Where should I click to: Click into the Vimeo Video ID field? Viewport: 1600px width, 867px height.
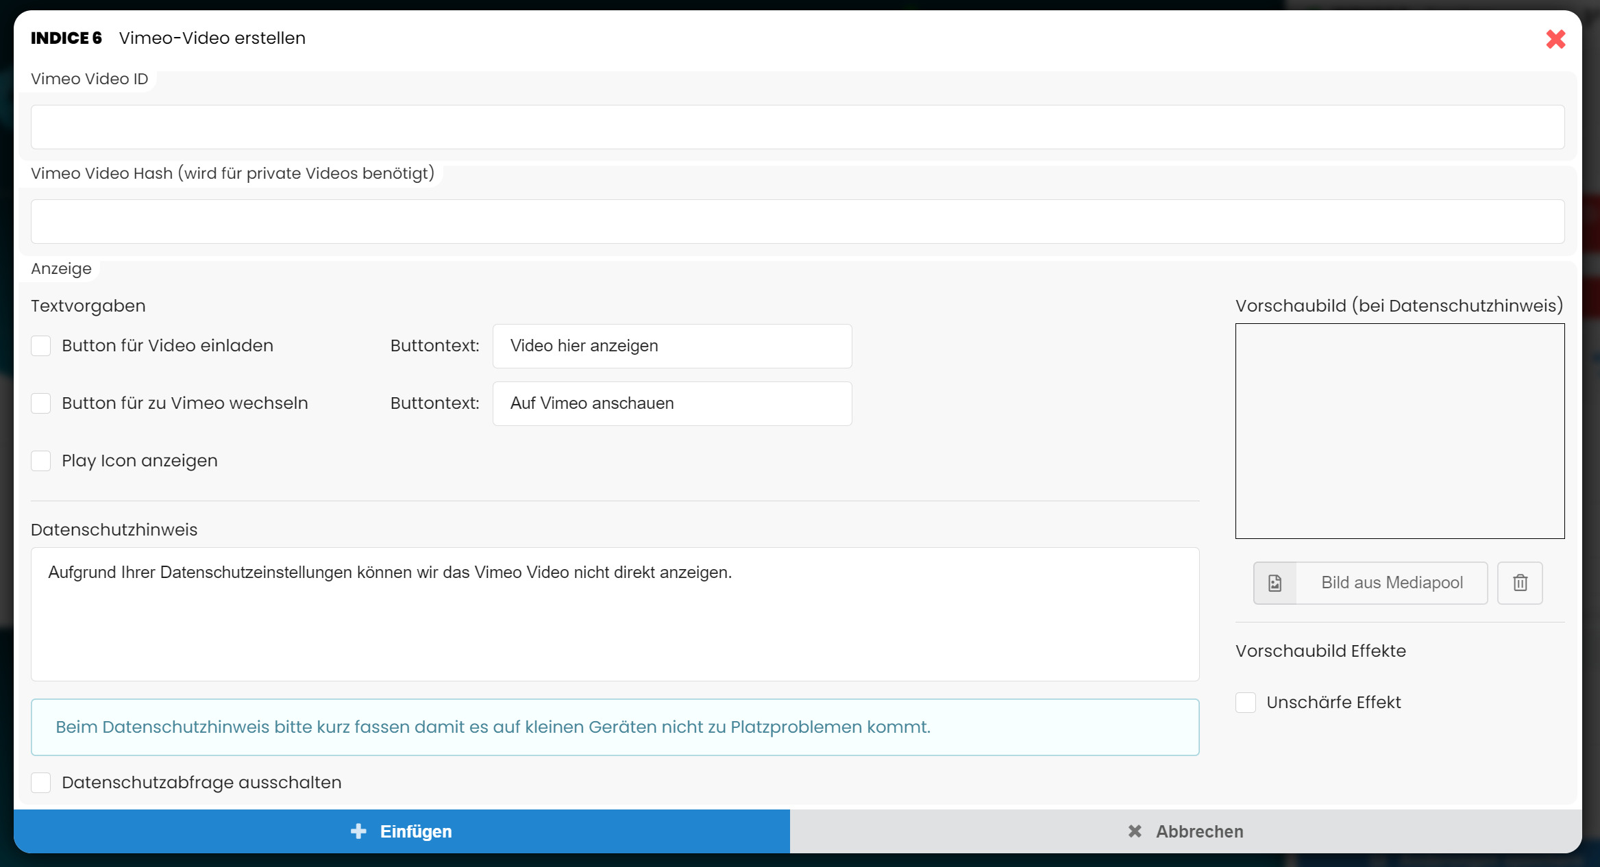coord(798,127)
